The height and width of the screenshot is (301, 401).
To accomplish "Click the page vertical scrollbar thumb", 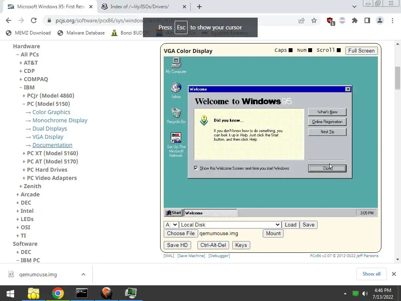I will [397, 78].
